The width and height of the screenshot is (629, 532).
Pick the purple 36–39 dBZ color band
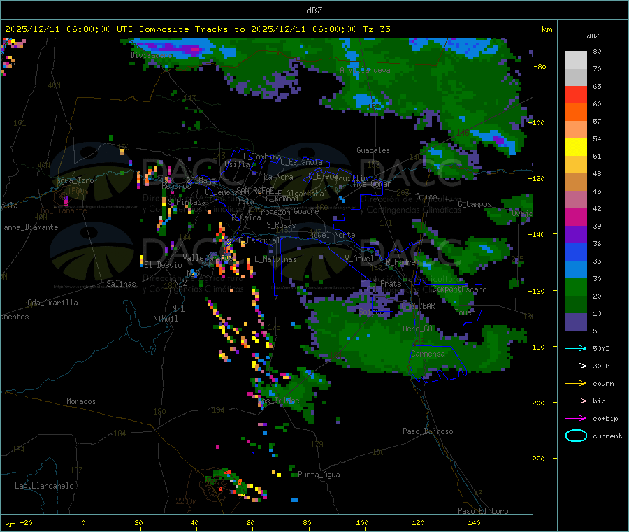point(576,235)
